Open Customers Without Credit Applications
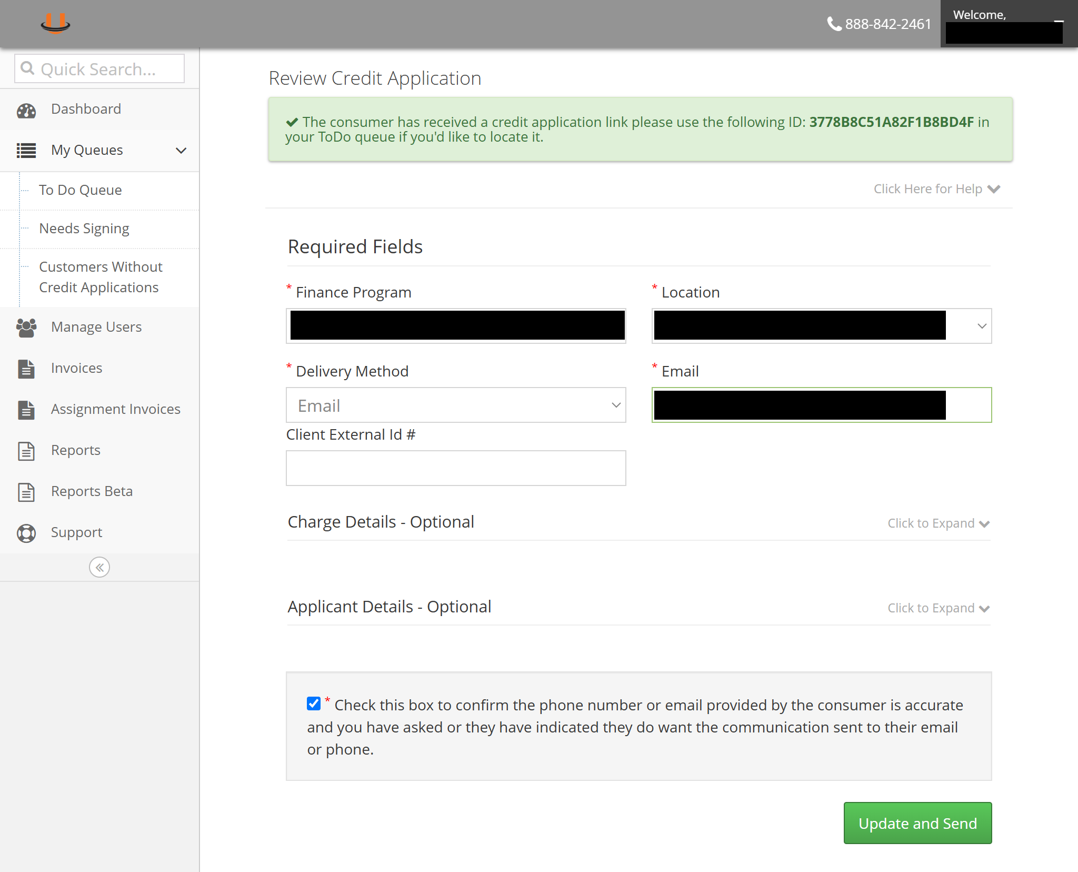 [x=101, y=277]
